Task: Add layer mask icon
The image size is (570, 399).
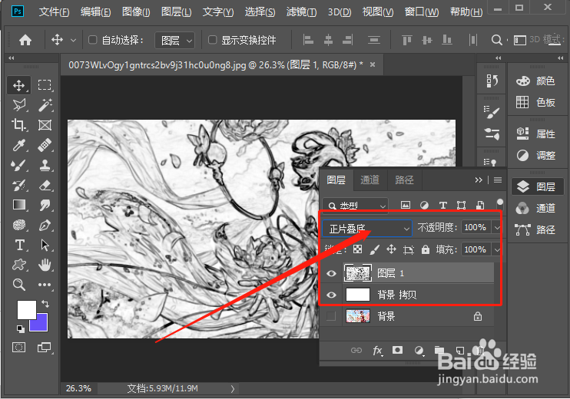Action: 397,350
